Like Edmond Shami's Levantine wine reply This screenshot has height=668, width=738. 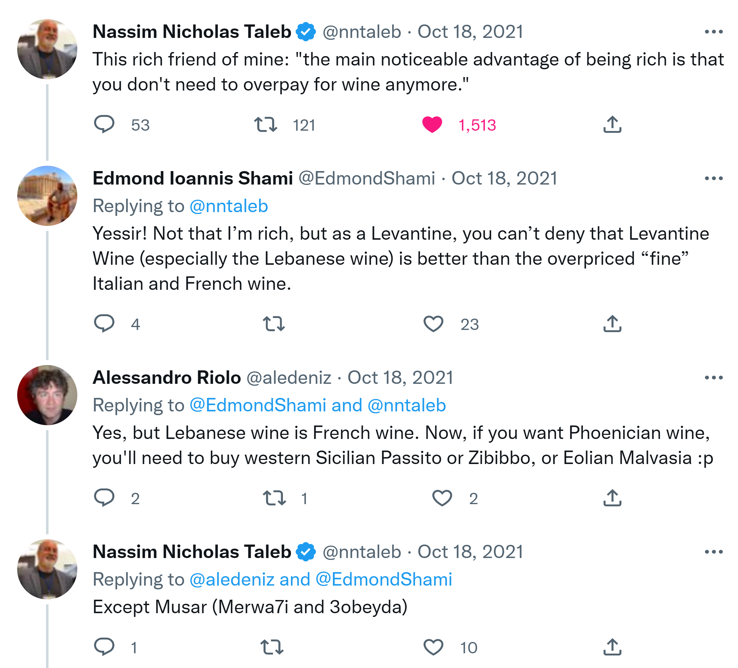point(433,324)
